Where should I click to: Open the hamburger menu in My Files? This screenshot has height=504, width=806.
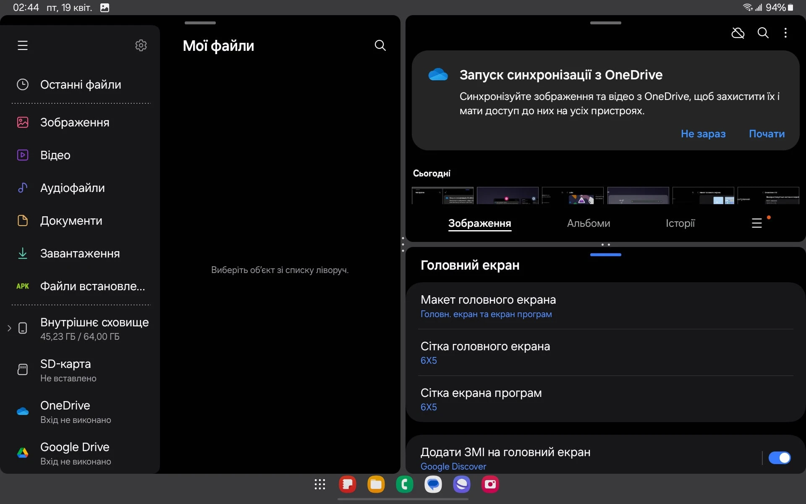click(23, 45)
